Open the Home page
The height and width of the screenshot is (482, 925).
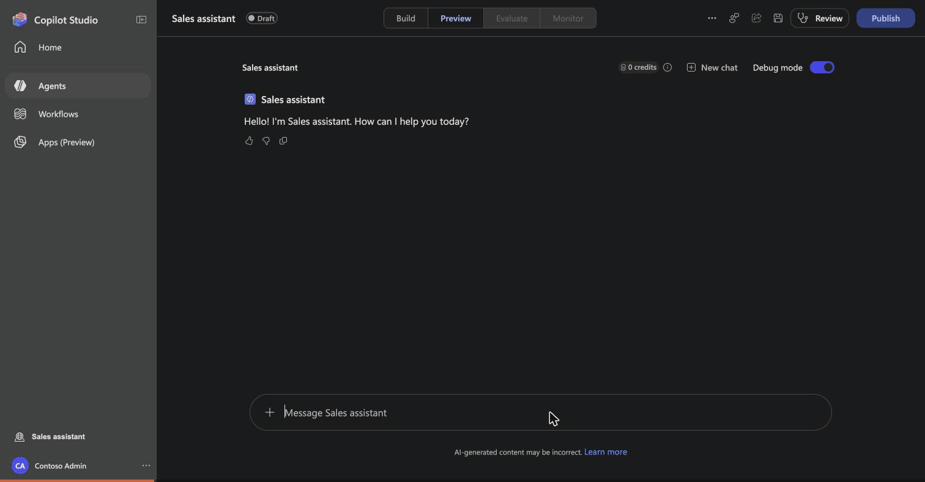click(78, 48)
